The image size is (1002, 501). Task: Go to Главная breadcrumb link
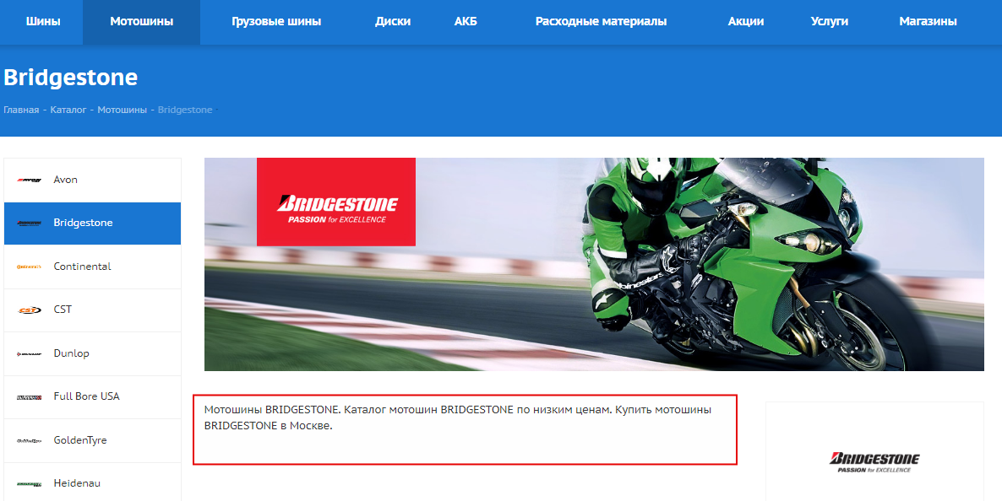click(21, 110)
